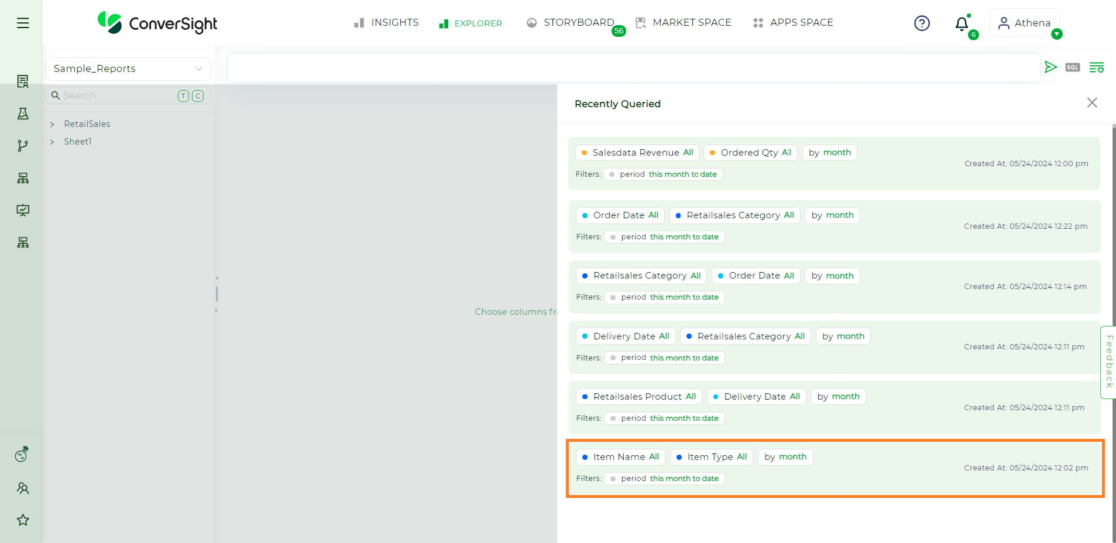Toggle the C filter in search box

198,96
